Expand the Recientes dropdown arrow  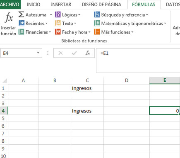point(46,24)
